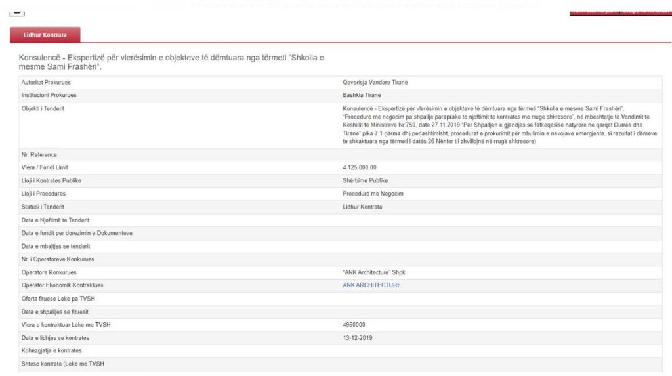
Task: Select the Data e Njoftimit te Tenderit label
Action: tap(55, 220)
